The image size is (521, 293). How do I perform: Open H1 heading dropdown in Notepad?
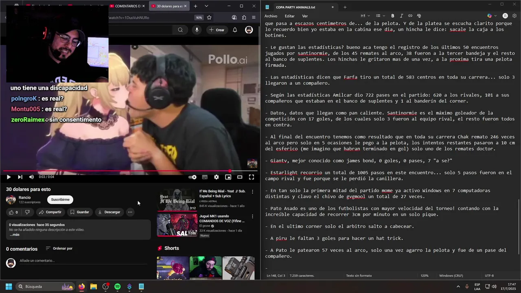point(365,16)
